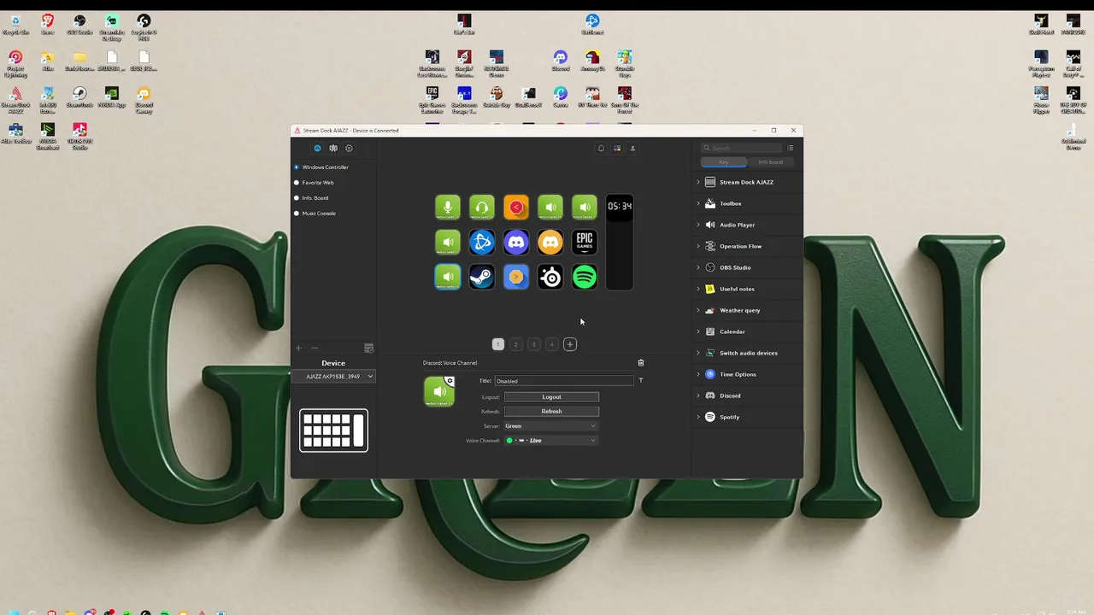Open the title text style T icon
Viewport: 1094px width, 615px height.
(641, 381)
